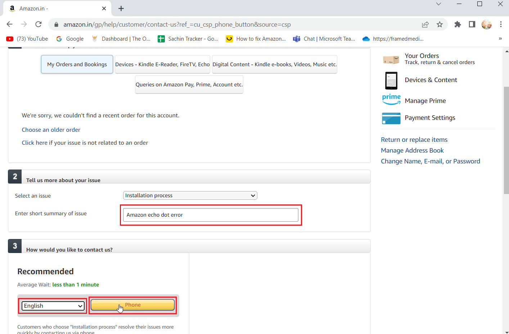Open the framedmedi OneDrive bookmark
The height and width of the screenshot is (334, 509).
(393, 39)
